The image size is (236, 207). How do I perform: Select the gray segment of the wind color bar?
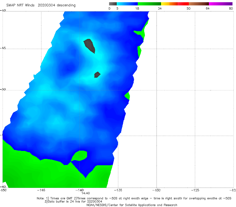click(113, 4)
